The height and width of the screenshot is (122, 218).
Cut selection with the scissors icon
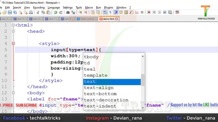tap(38, 13)
